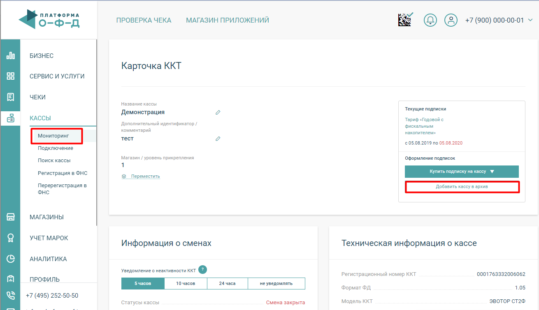Open the МАГАЗИН ПРИЛОЖЕНИЙ menu

click(x=228, y=20)
